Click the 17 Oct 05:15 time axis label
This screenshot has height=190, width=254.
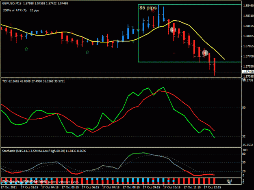70,187
